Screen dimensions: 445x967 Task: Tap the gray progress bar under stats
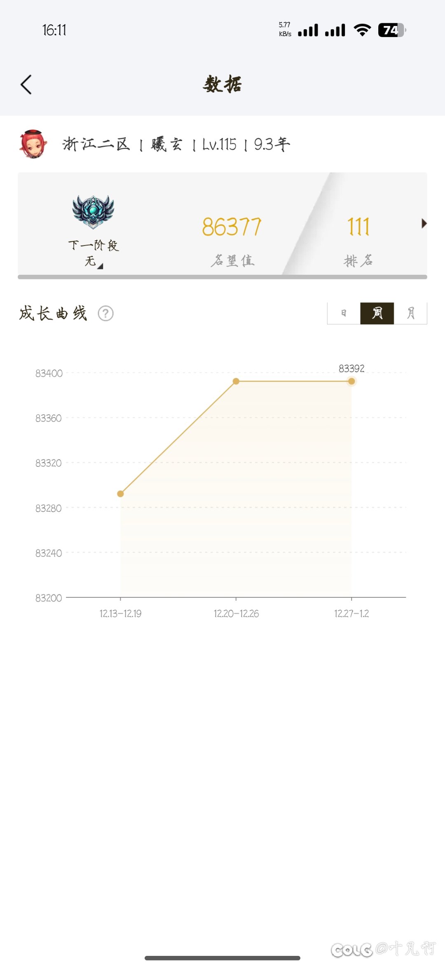(x=222, y=277)
